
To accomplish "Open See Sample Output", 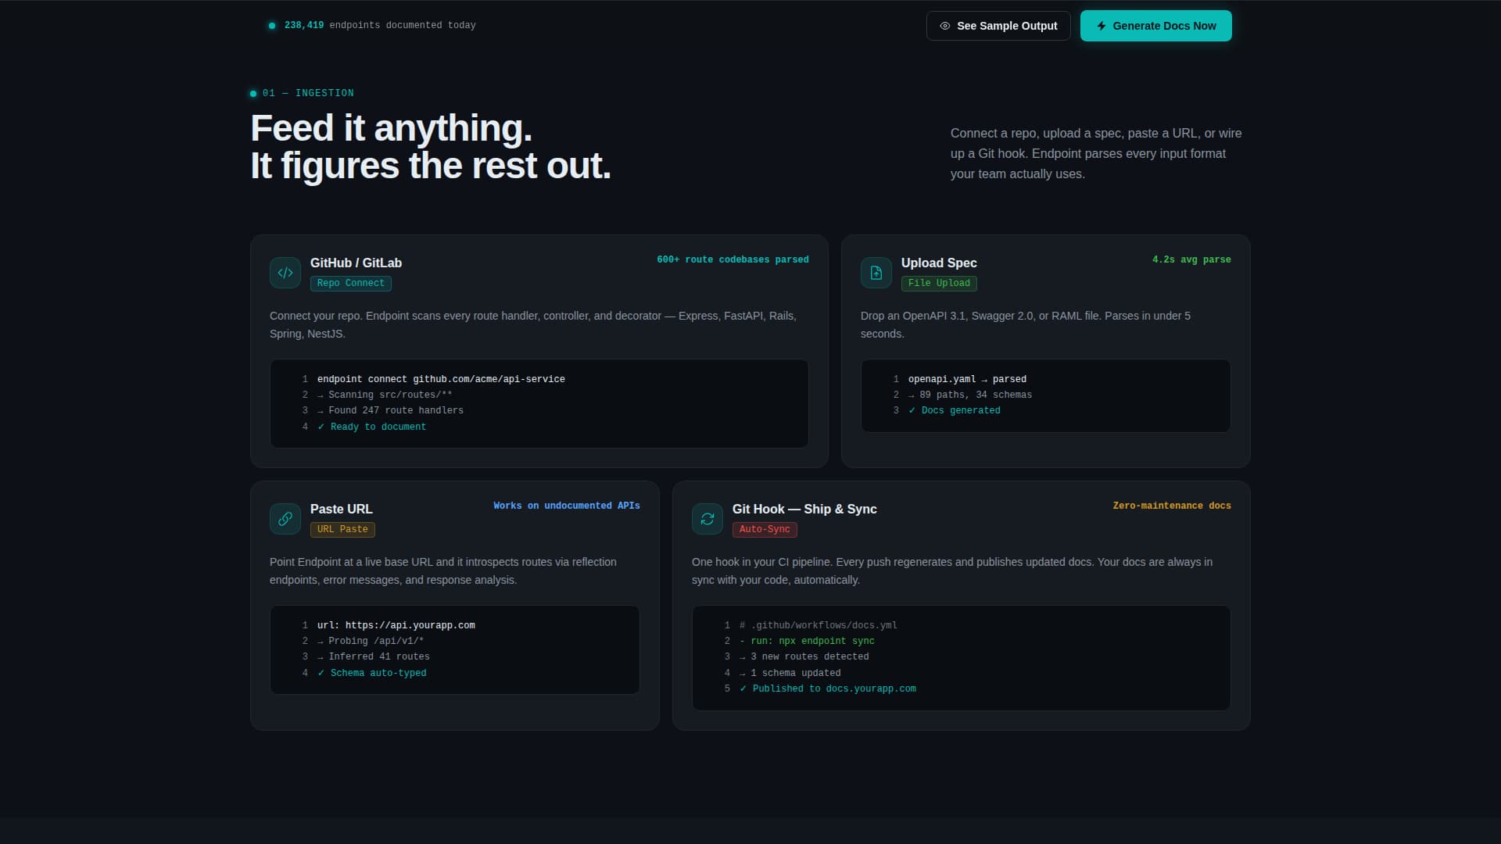I will (x=998, y=26).
